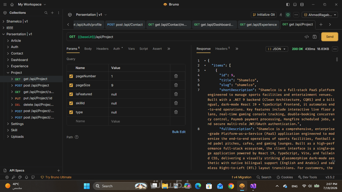Image resolution: width=342 pixels, height=192 pixels.
Task: Toggle the bottom panel layout icon
Action: [x=295, y=4]
